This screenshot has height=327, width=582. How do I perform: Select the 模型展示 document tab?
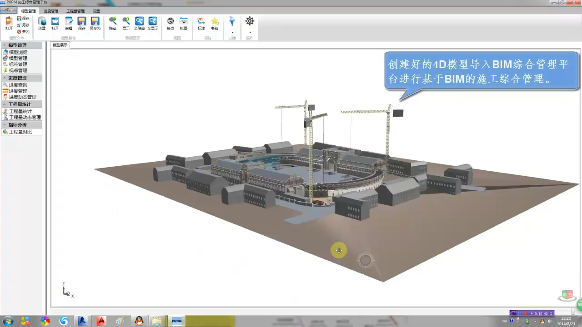pyautogui.click(x=60, y=45)
